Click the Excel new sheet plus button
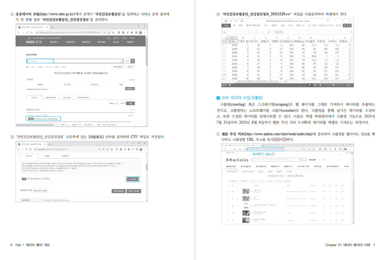 coord(285,81)
